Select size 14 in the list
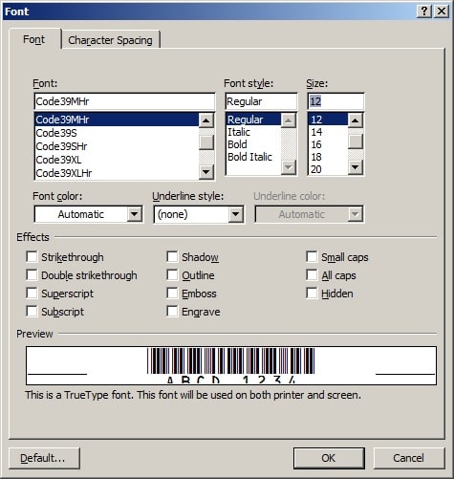Image resolution: width=454 pixels, height=479 pixels. click(x=328, y=132)
